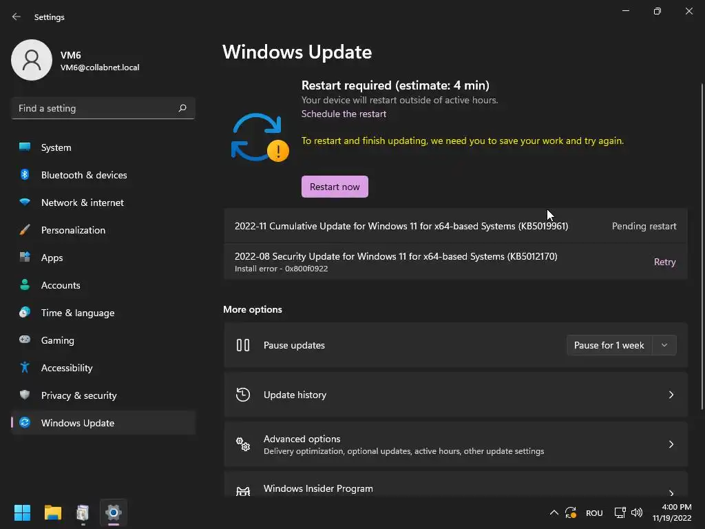Click the search magnifier icon
The height and width of the screenshot is (529, 705).
click(x=182, y=108)
